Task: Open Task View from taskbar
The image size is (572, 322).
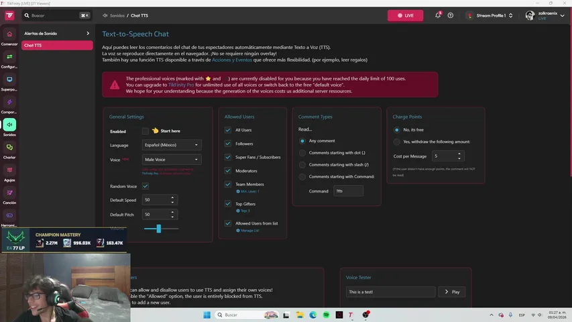Action: pos(286,315)
